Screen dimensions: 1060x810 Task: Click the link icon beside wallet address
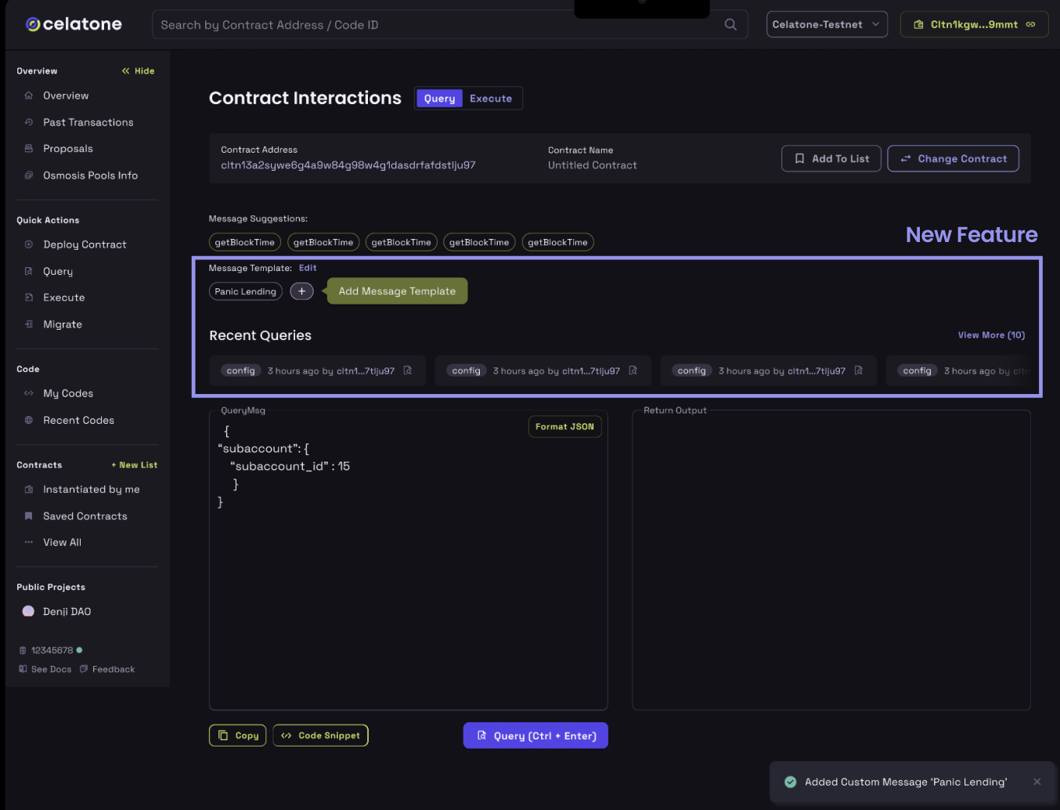pos(1030,24)
